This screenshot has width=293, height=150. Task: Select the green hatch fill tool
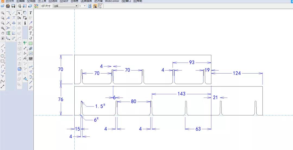click(31, 43)
